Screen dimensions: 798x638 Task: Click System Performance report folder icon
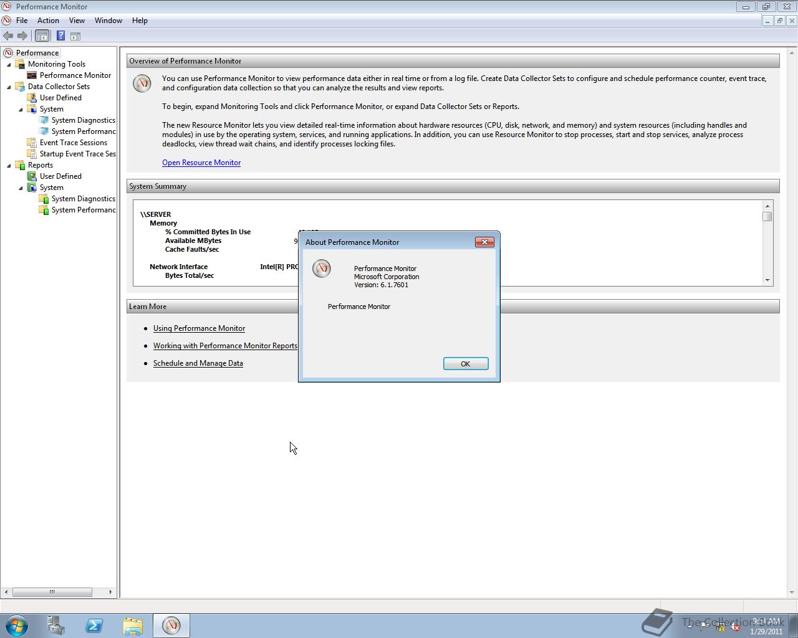[x=44, y=210]
